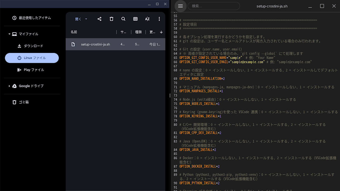Click line OPTION_PYTHON_INSTALL=2
The height and width of the screenshot is (191, 340).
pos(199,183)
